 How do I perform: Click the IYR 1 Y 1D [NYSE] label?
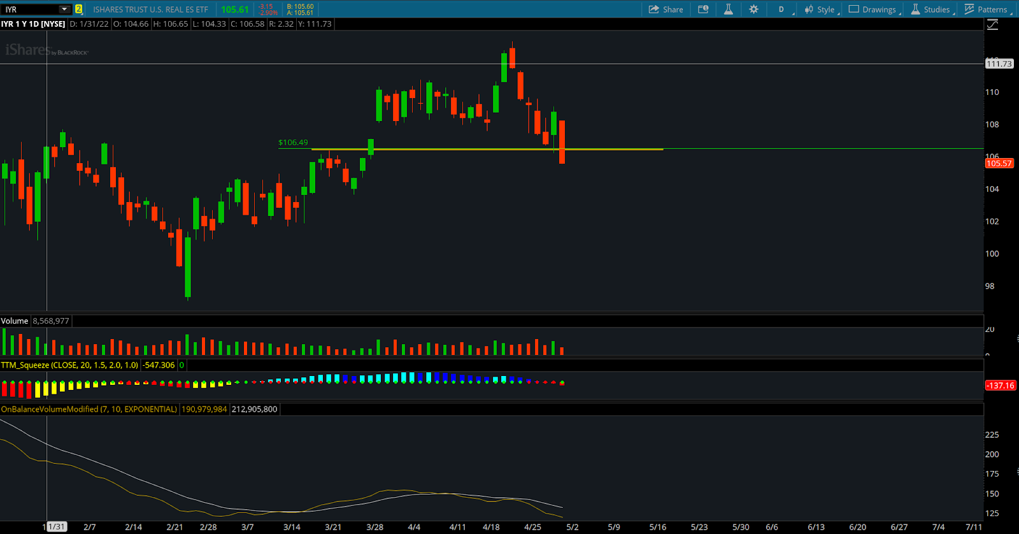coord(33,24)
